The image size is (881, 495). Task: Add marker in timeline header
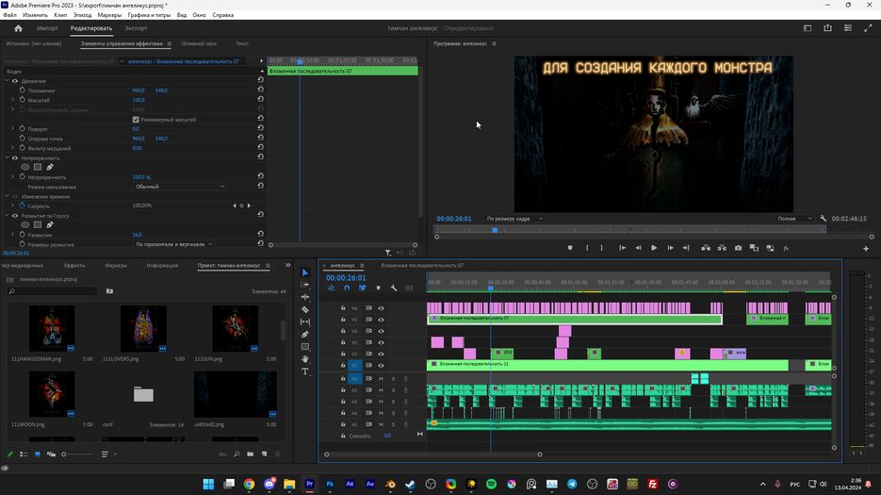[x=378, y=288]
